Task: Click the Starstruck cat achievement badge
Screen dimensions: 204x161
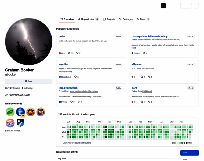Action: pos(41,112)
